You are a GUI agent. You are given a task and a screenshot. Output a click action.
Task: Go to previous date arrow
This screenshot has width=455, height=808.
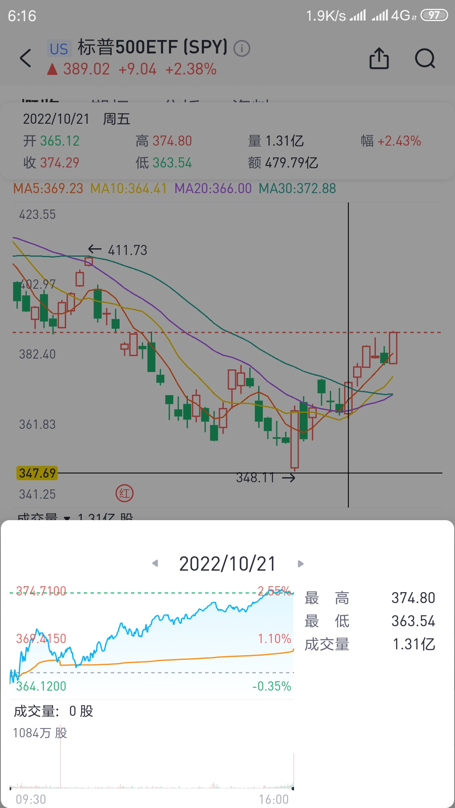click(x=155, y=563)
